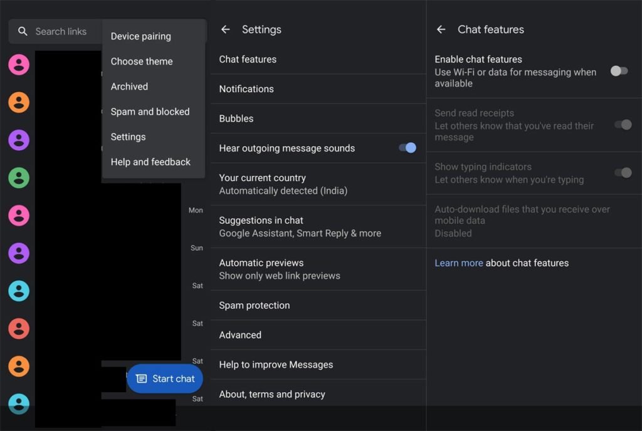Open Device pairing from the menu
Image resolution: width=642 pixels, height=431 pixels.
pyautogui.click(x=140, y=36)
